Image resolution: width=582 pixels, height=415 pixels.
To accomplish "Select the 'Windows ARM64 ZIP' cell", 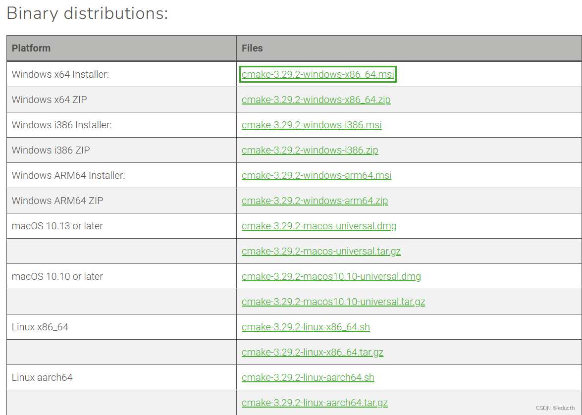I will point(121,201).
